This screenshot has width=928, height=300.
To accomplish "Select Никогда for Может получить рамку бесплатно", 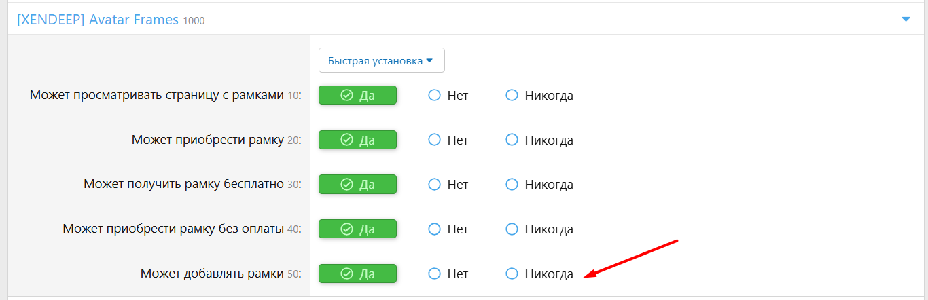I will pos(539,185).
